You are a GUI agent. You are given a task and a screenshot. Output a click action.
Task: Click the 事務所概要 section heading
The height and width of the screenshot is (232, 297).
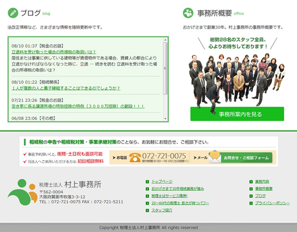(214, 13)
